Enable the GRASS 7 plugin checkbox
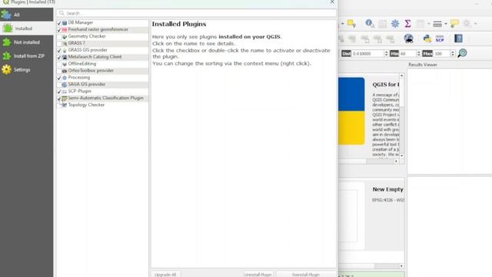 (x=59, y=43)
